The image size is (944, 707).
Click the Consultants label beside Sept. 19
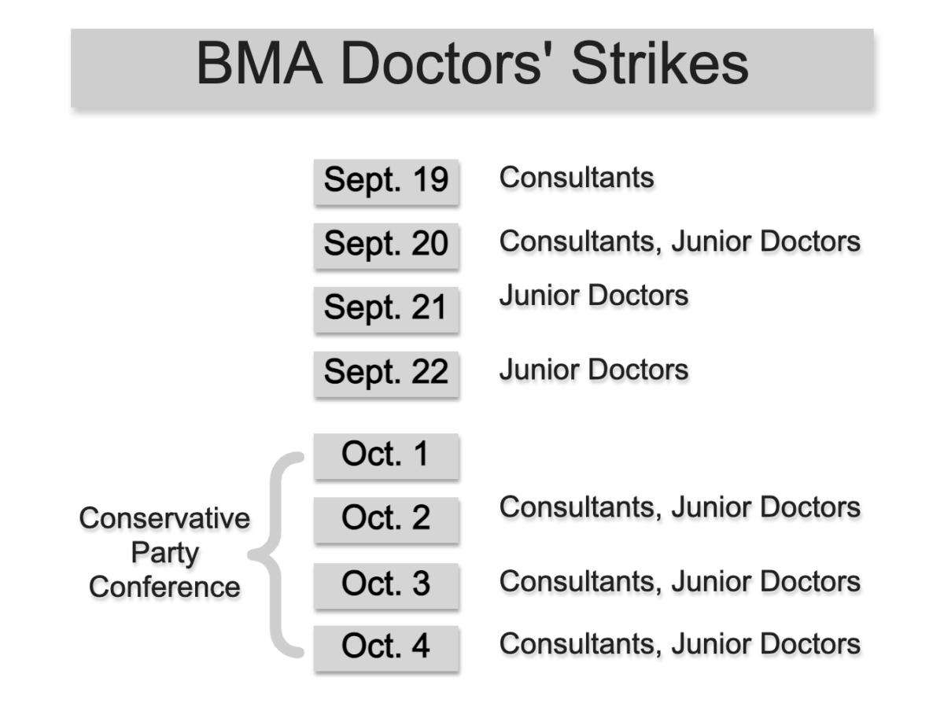(x=577, y=178)
